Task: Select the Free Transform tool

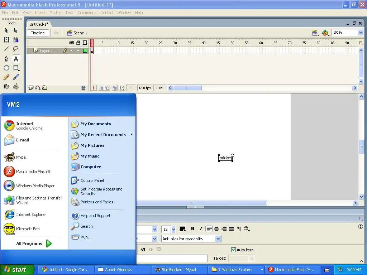Action: (x=6, y=40)
